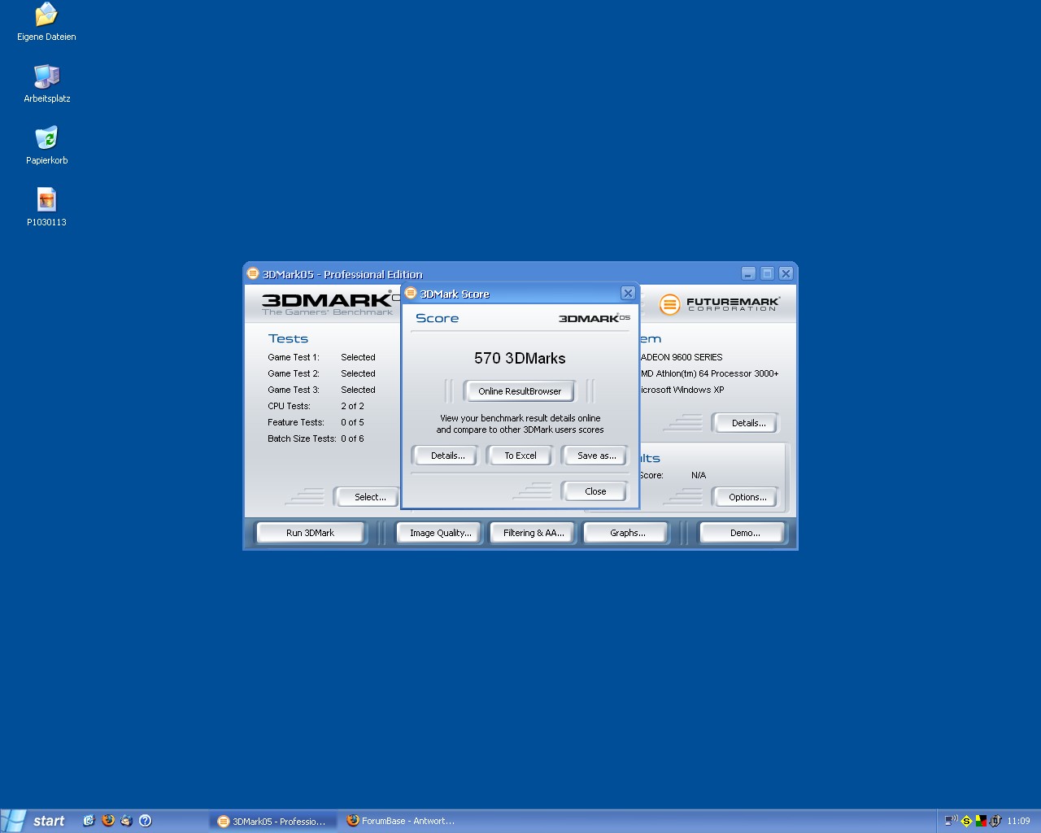
Task: Click the Tests heading
Action: pyautogui.click(x=288, y=338)
